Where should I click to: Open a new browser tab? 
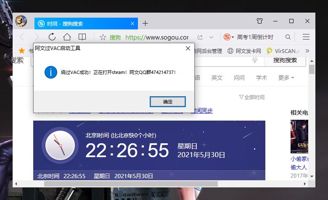tap(145, 24)
